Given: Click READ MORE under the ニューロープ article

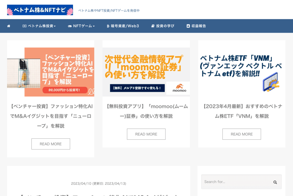Looking at the screenshot, I should click(51, 144).
